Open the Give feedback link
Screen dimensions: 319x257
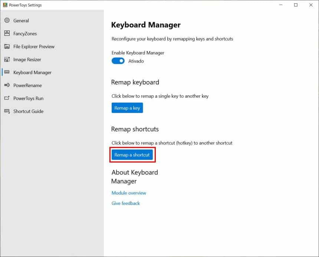point(126,203)
